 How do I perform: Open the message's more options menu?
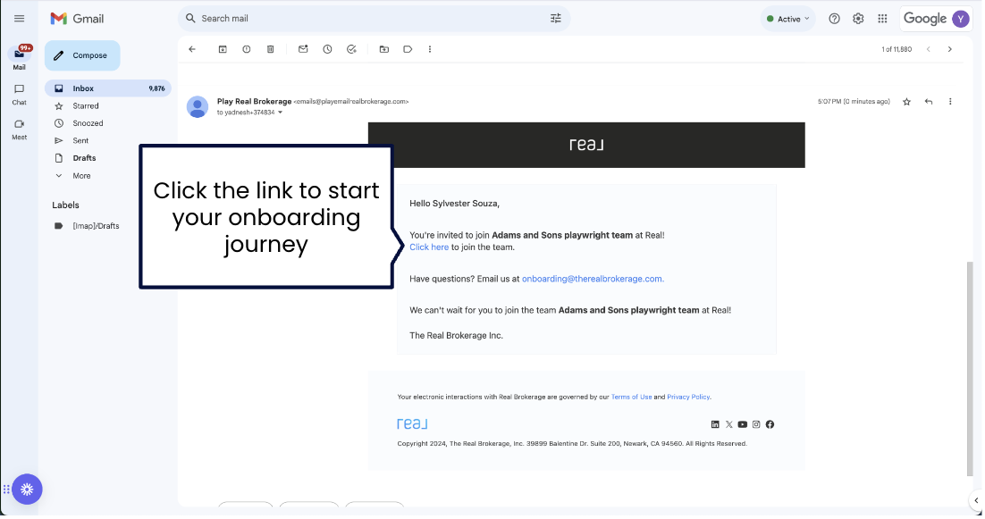[950, 102]
